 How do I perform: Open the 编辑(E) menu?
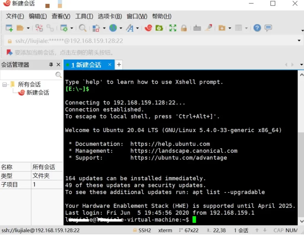[38, 16]
